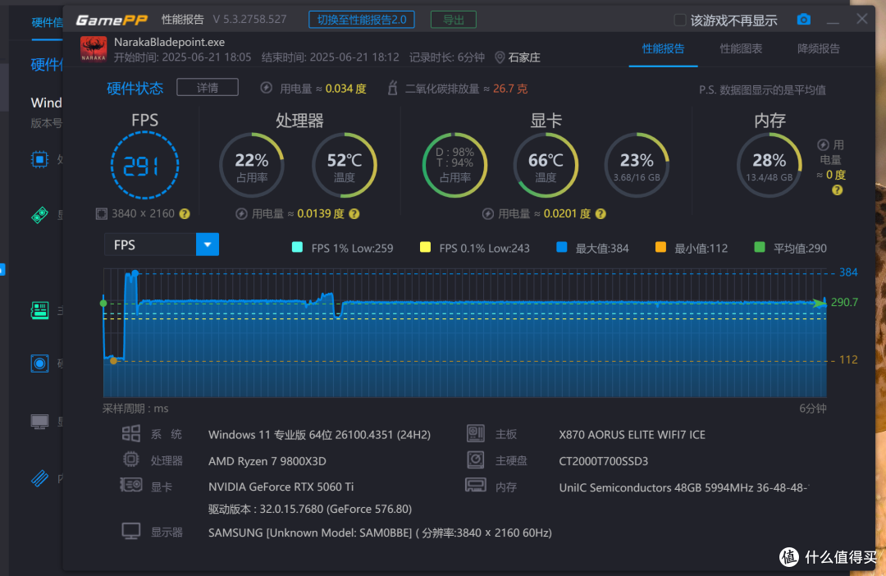Click the GamePP logo
Viewport: 886px width, 576px height.
click(112, 21)
